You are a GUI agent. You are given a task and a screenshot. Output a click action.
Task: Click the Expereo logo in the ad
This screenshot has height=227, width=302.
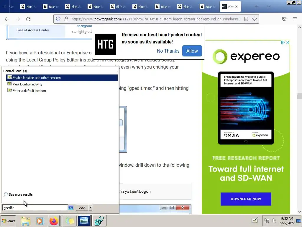tap(246, 56)
